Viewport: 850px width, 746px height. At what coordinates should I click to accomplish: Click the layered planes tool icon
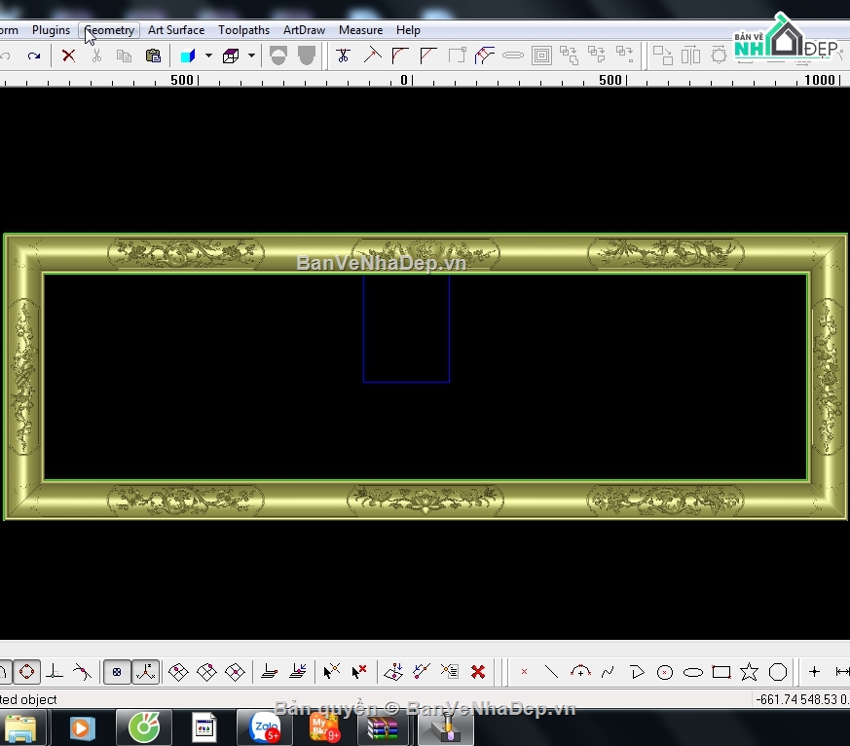pos(270,672)
